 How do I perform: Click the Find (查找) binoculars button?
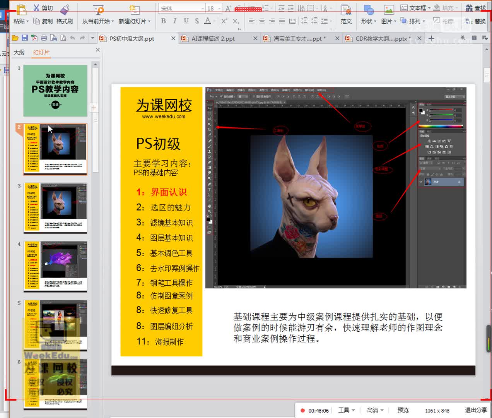pos(475,8)
